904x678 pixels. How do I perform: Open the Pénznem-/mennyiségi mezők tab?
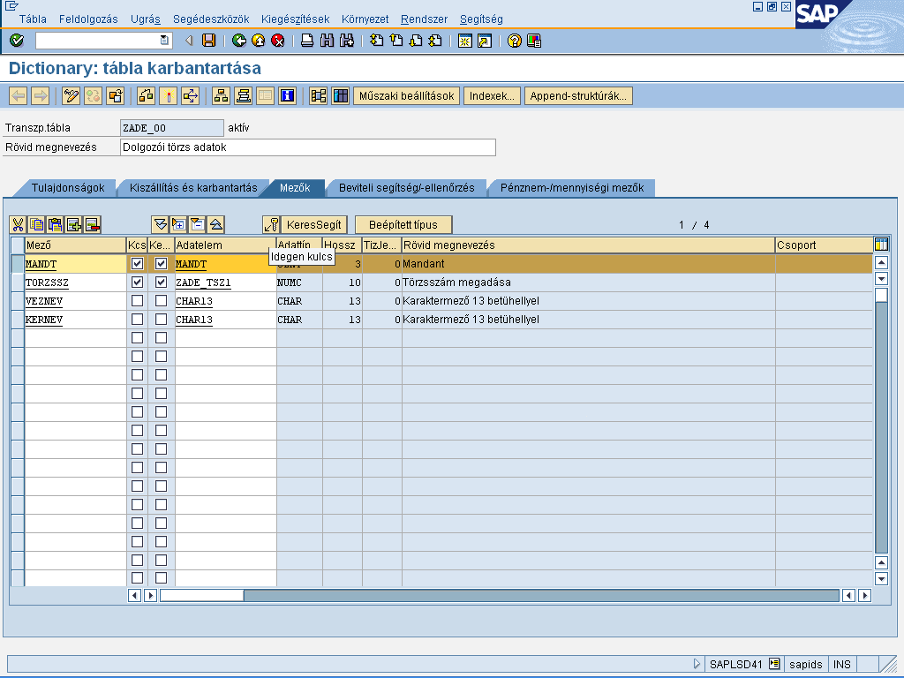pos(572,188)
